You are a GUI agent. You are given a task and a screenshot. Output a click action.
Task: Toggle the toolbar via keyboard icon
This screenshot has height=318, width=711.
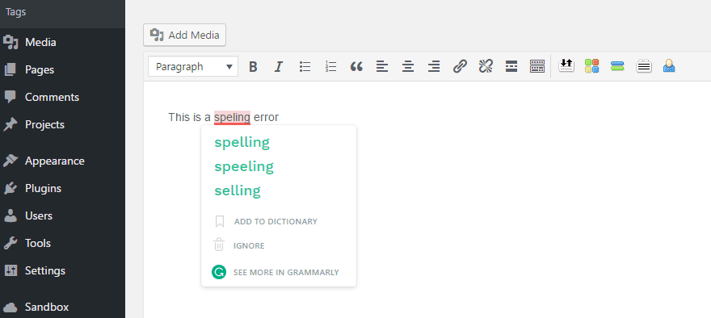537,67
